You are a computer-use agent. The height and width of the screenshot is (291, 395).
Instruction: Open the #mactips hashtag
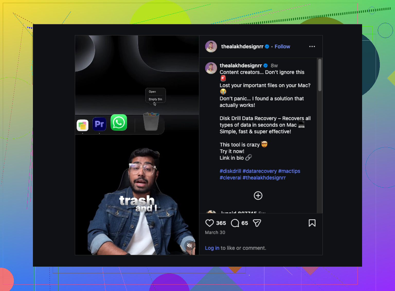click(x=289, y=171)
